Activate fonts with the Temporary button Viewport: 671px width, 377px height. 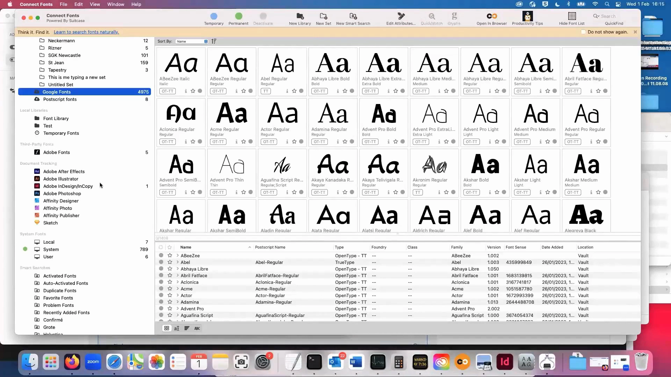214,19
